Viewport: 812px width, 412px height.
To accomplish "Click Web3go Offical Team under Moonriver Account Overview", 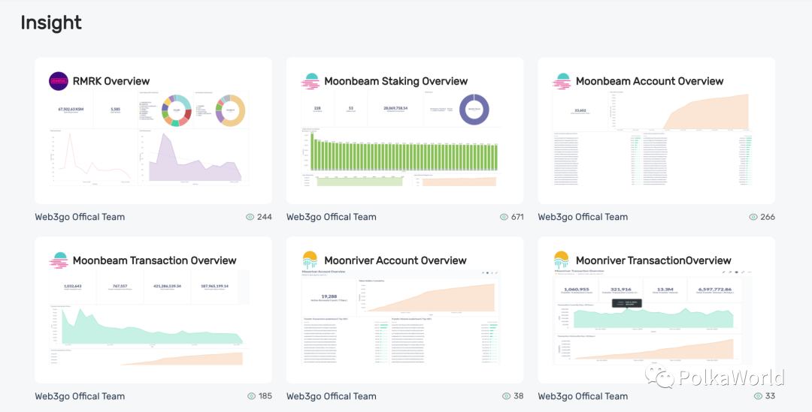I will (332, 396).
